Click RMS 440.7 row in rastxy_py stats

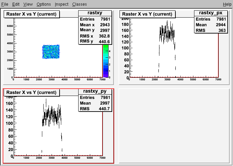tap(95, 109)
